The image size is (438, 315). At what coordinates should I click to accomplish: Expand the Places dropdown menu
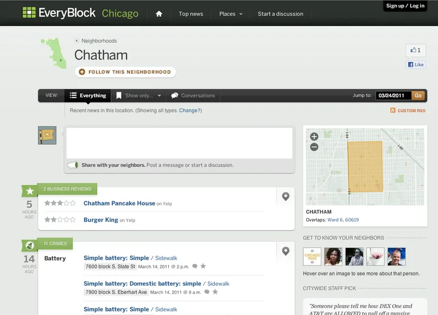pyautogui.click(x=231, y=14)
